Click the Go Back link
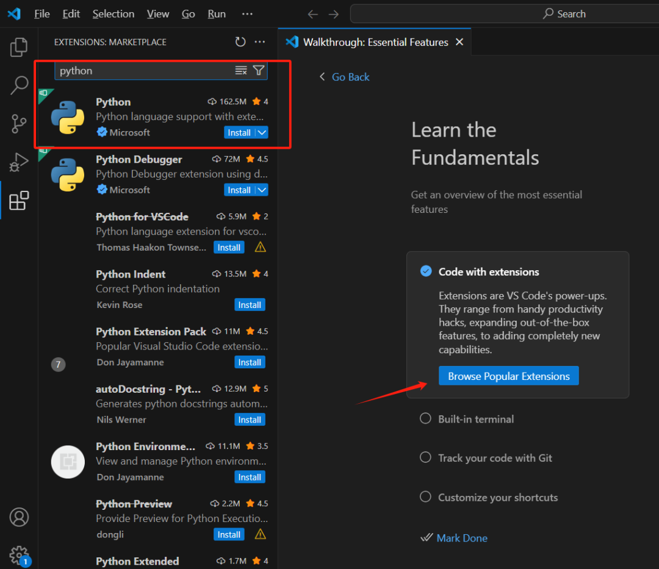The image size is (659, 569). pos(350,77)
